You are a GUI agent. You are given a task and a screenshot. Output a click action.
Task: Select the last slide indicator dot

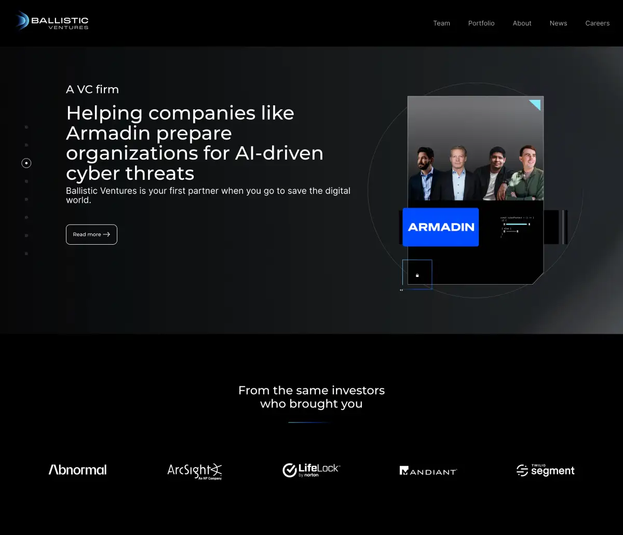tap(26, 254)
